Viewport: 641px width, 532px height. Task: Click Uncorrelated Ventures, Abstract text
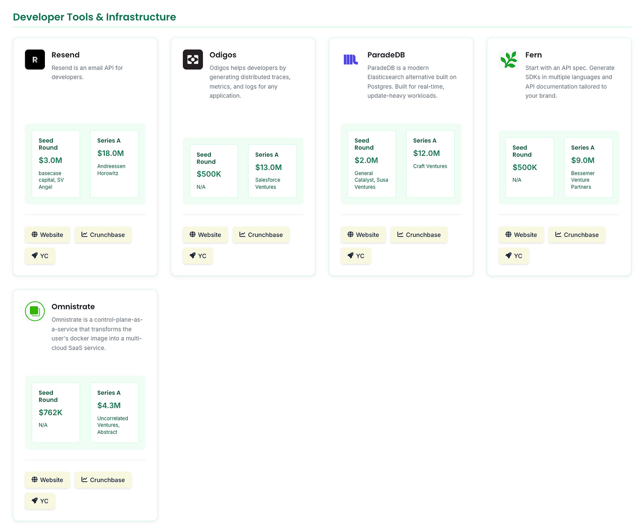click(113, 425)
